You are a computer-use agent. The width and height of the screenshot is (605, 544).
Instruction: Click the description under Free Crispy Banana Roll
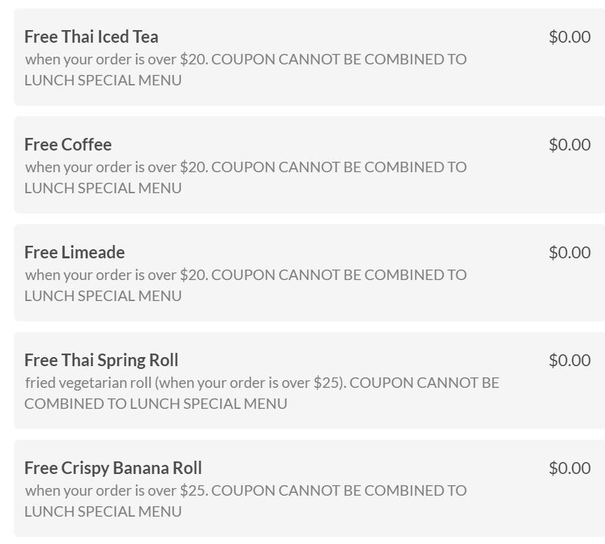pos(245,501)
